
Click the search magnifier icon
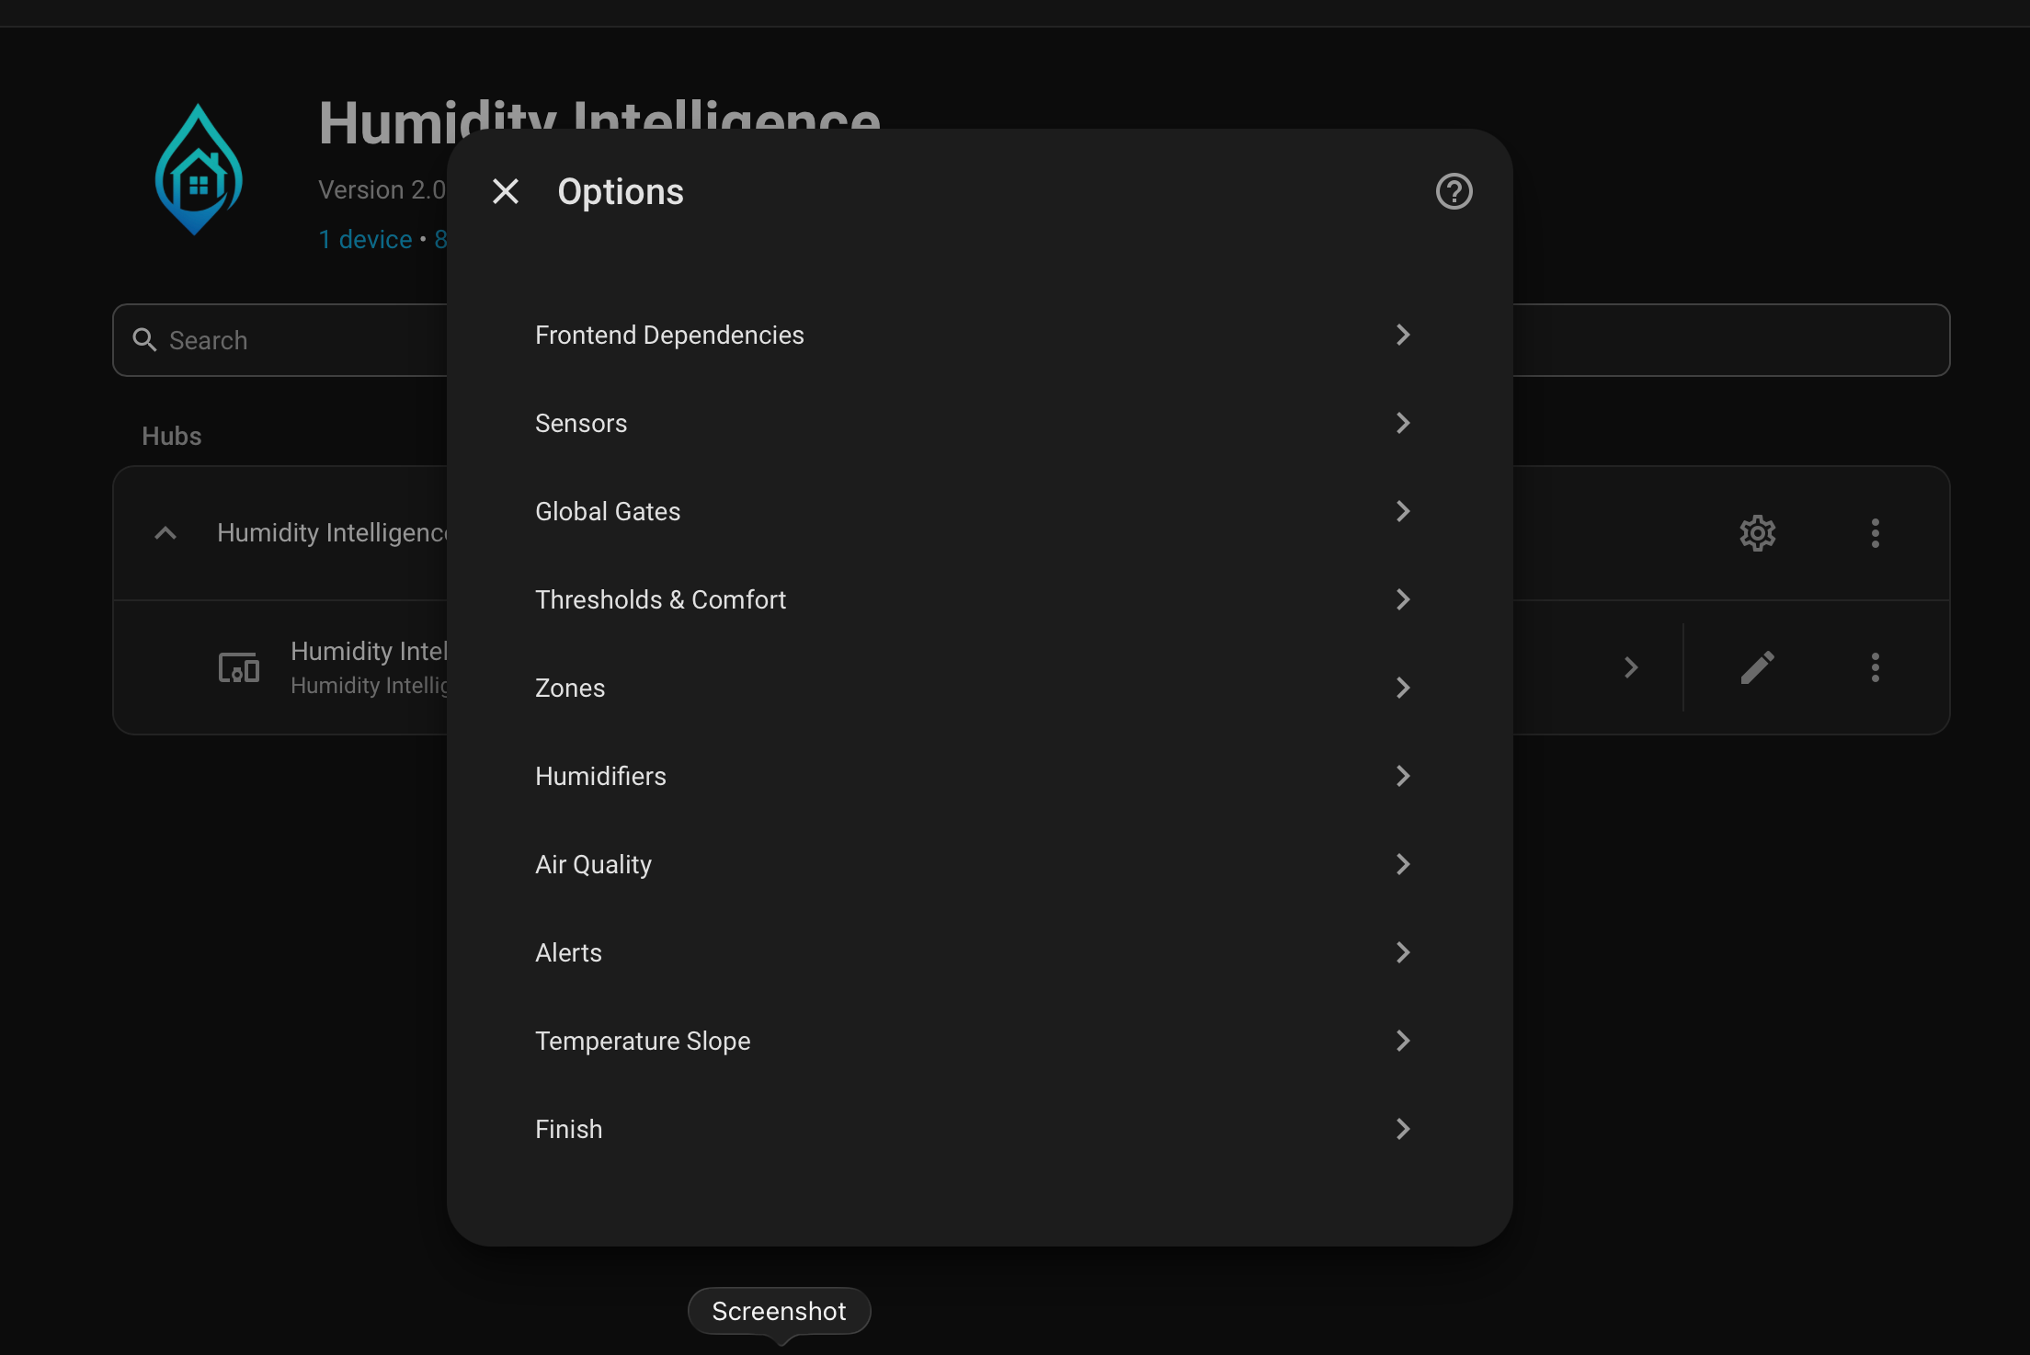coord(144,340)
